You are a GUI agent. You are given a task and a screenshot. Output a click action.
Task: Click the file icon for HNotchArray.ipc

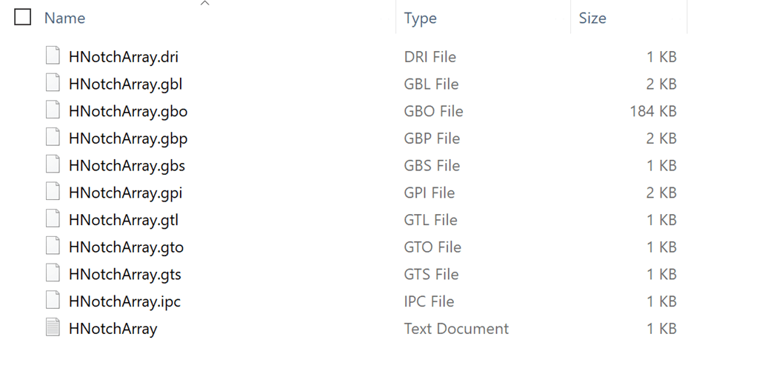53,301
